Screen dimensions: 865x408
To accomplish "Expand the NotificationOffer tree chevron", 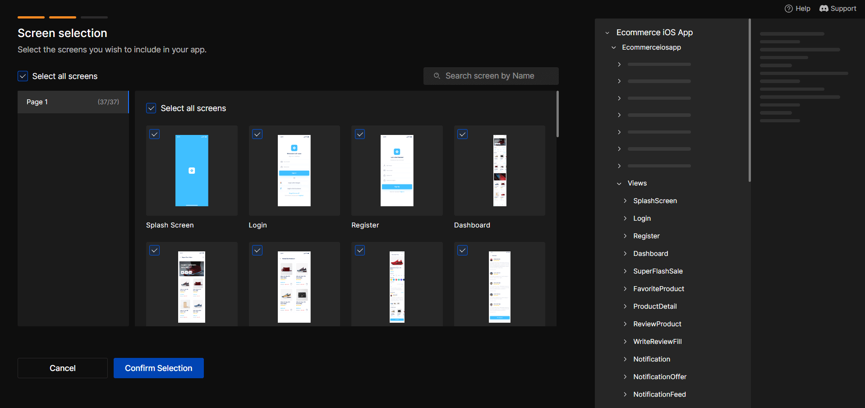I will pos(625,377).
